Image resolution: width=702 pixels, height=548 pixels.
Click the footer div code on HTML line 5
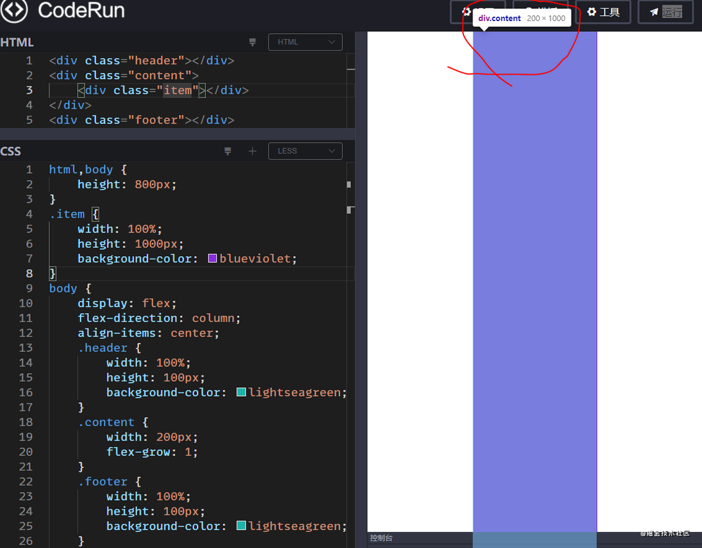click(x=141, y=120)
